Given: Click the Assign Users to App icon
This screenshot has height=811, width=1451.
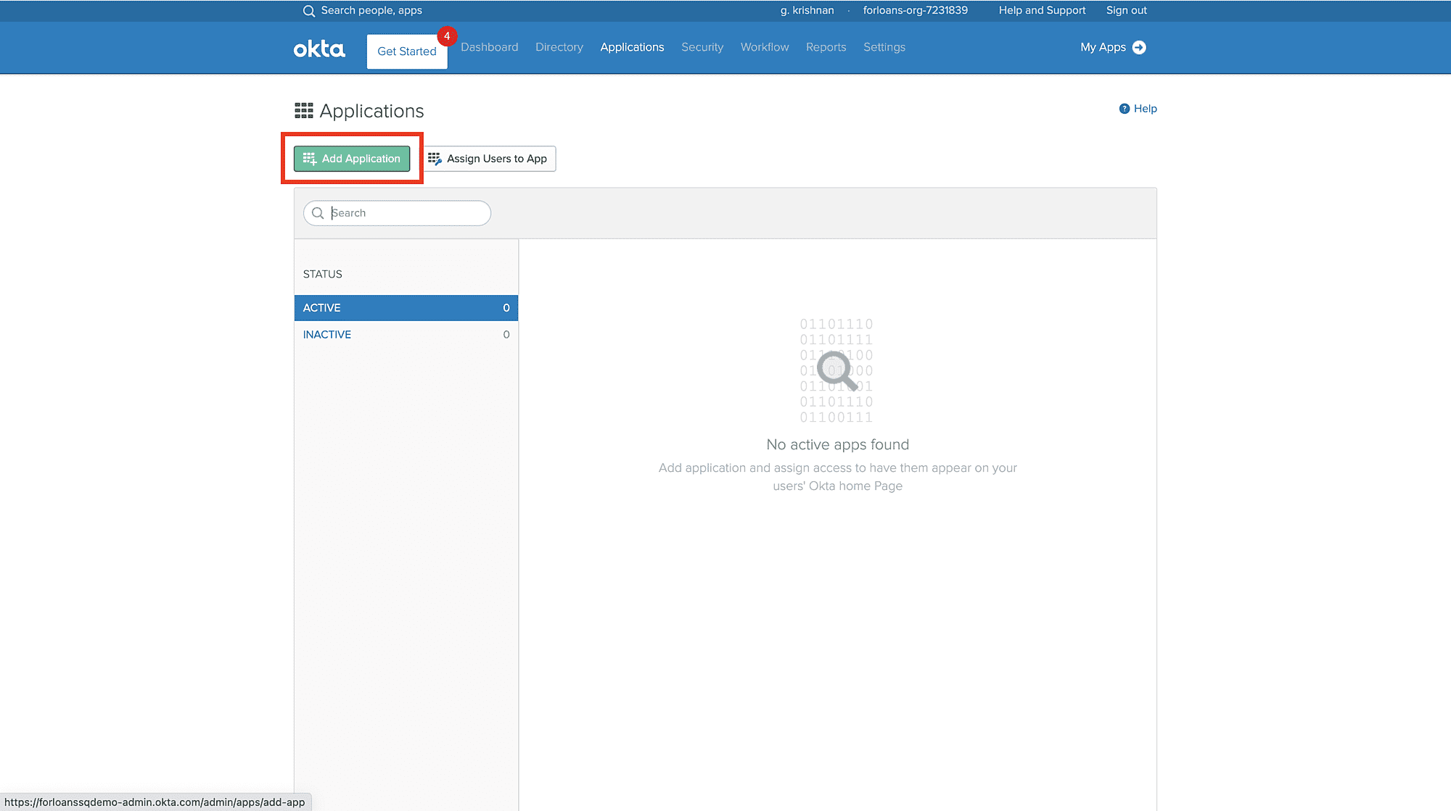Looking at the screenshot, I should click(435, 159).
